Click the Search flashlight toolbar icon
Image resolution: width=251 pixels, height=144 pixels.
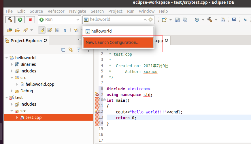click(x=25, y=30)
